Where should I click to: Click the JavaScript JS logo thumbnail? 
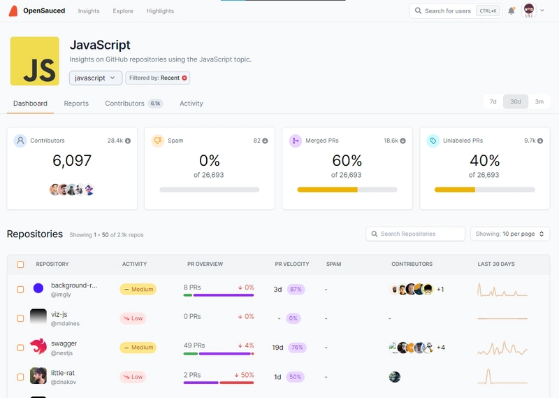tap(34, 61)
